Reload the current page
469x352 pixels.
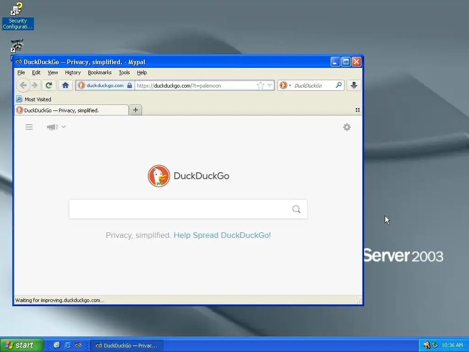click(49, 85)
